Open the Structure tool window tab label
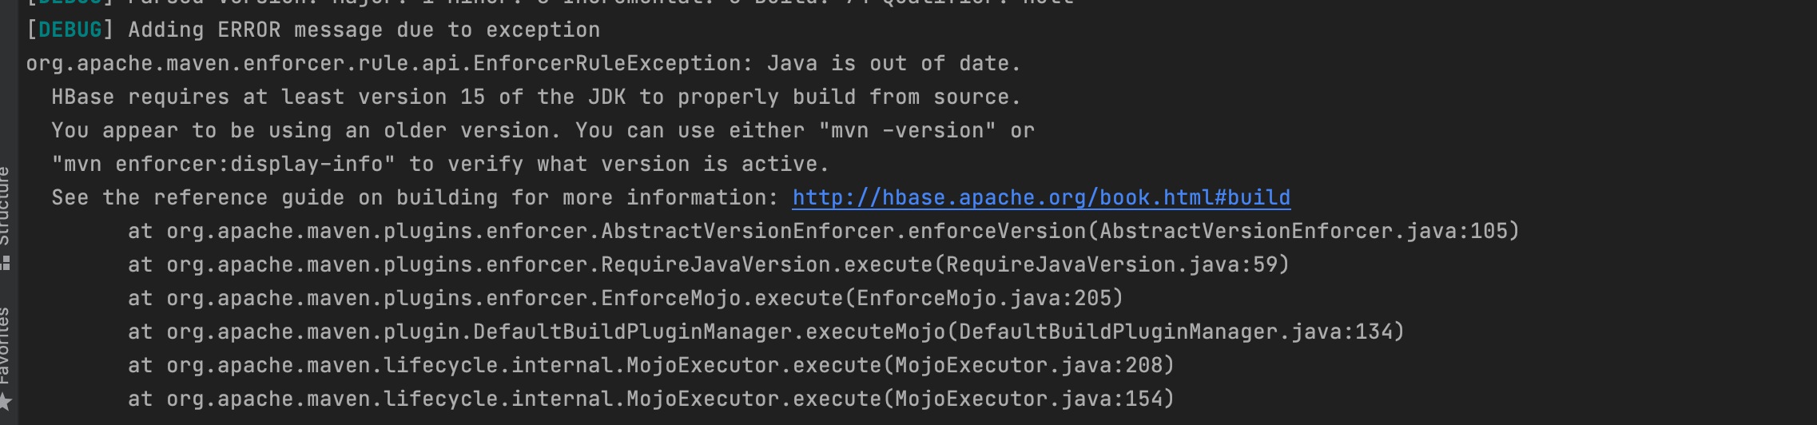This screenshot has height=425, width=1817. [x=5, y=205]
